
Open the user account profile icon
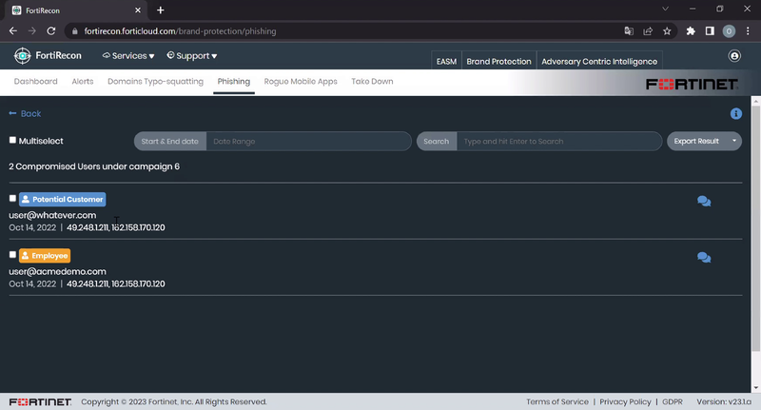pos(734,56)
